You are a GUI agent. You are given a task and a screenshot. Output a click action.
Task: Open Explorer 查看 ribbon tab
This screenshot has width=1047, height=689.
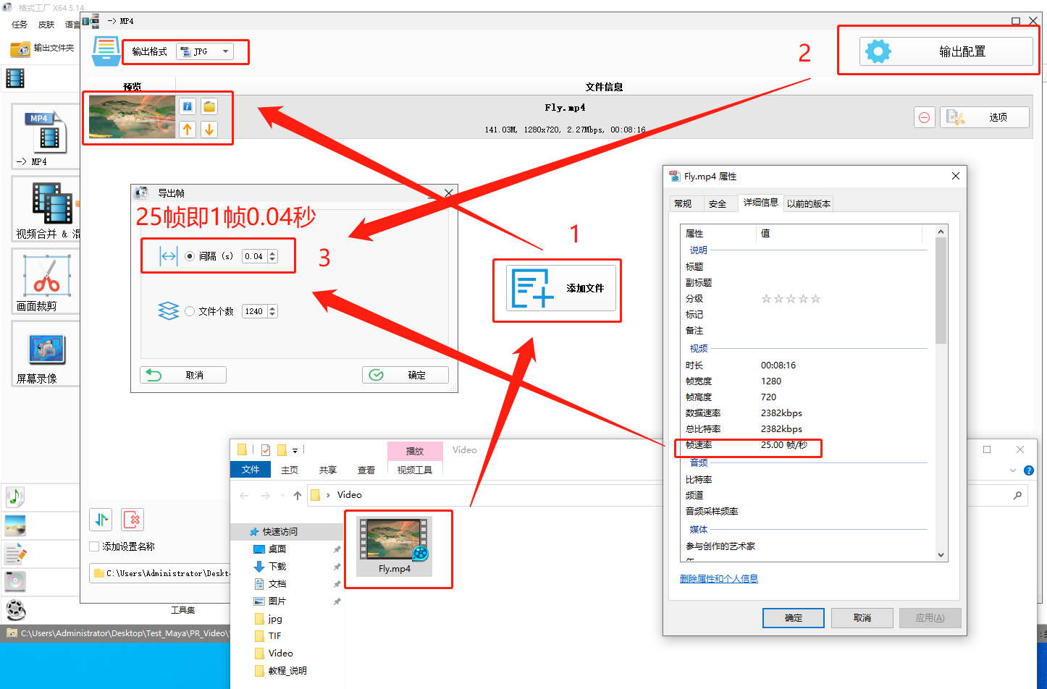tap(366, 470)
